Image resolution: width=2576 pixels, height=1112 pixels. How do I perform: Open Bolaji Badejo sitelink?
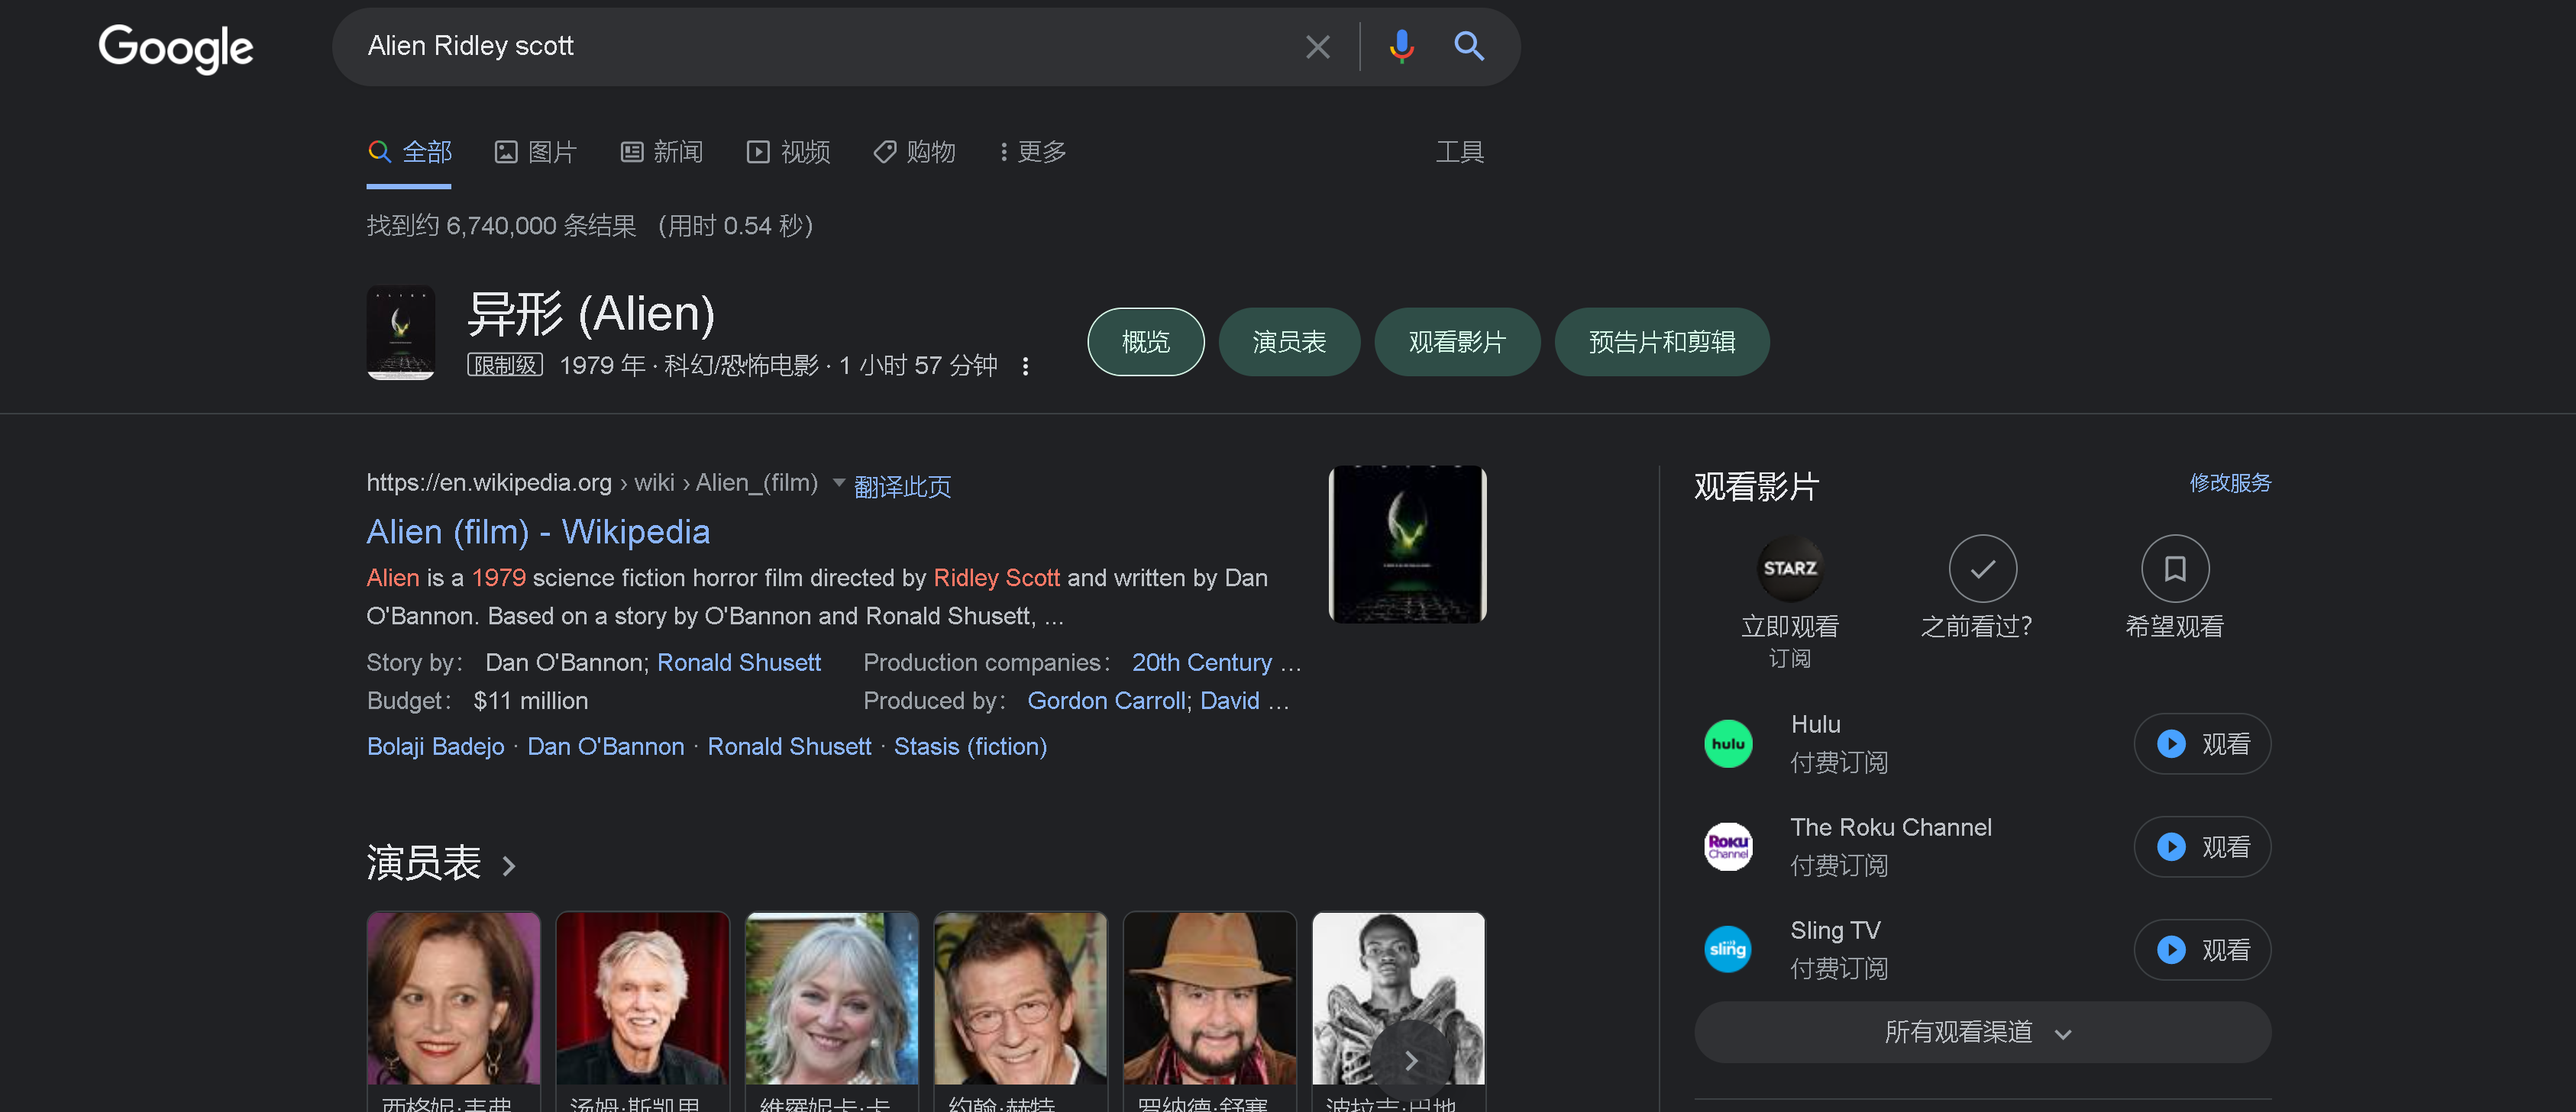click(436, 746)
